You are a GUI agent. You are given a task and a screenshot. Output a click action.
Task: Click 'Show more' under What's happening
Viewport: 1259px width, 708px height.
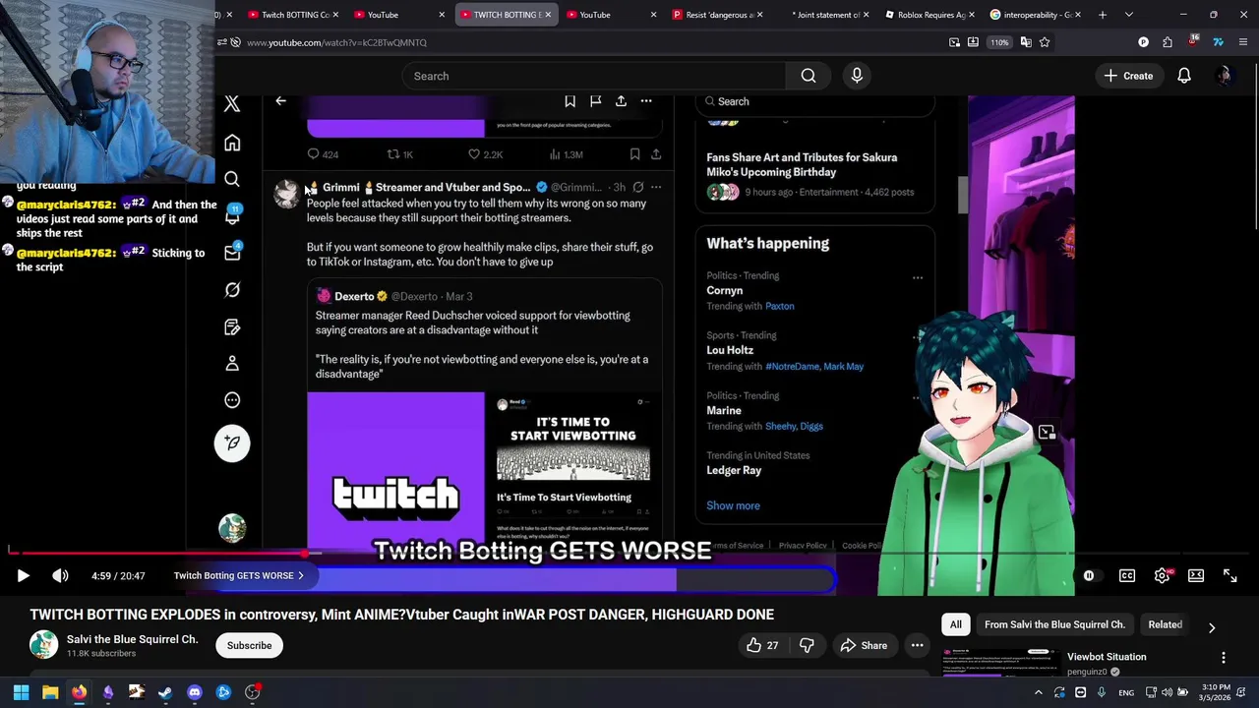point(733,505)
